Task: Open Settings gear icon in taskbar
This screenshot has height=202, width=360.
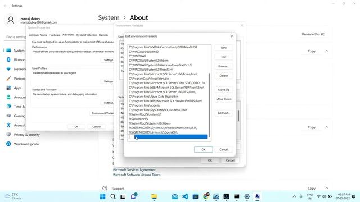Action: pyautogui.click(x=247, y=196)
